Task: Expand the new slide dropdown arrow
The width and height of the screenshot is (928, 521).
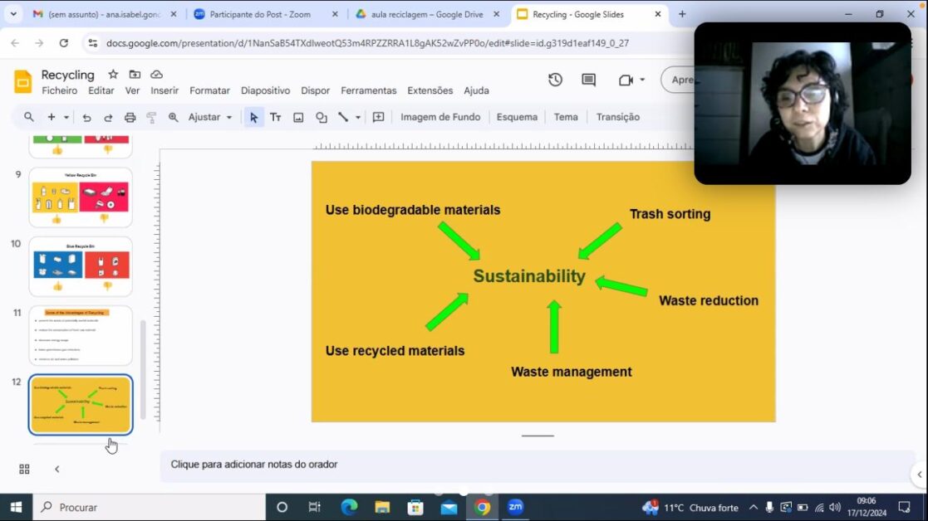Action: (66, 118)
